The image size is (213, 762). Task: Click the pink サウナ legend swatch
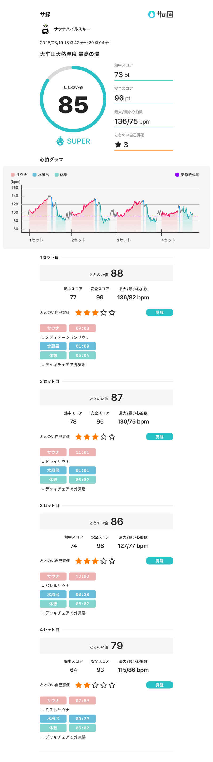pyautogui.click(x=13, y=175)
